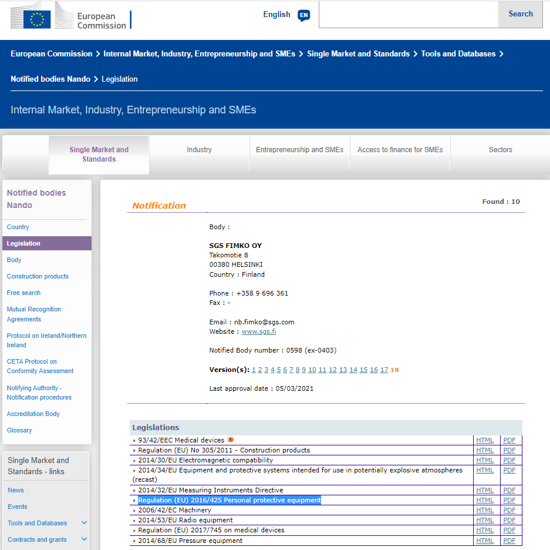Screen dimensions: 550x550
Task: Select Free search in the sidebar
Action: [x=23, y=293]
